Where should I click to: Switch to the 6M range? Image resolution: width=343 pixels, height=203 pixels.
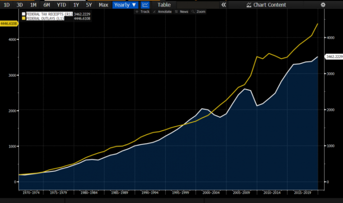click(x=47, y=5)
